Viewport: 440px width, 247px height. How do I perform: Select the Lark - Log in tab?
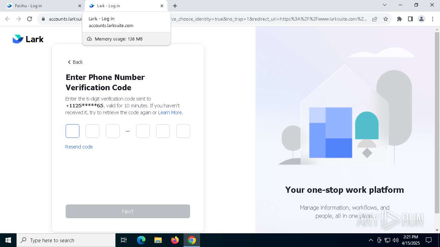pos(126,6)
